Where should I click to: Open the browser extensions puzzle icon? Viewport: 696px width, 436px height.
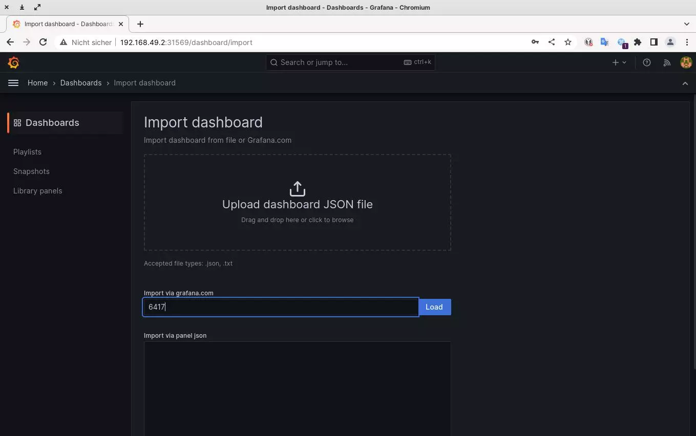click(638, 42)
